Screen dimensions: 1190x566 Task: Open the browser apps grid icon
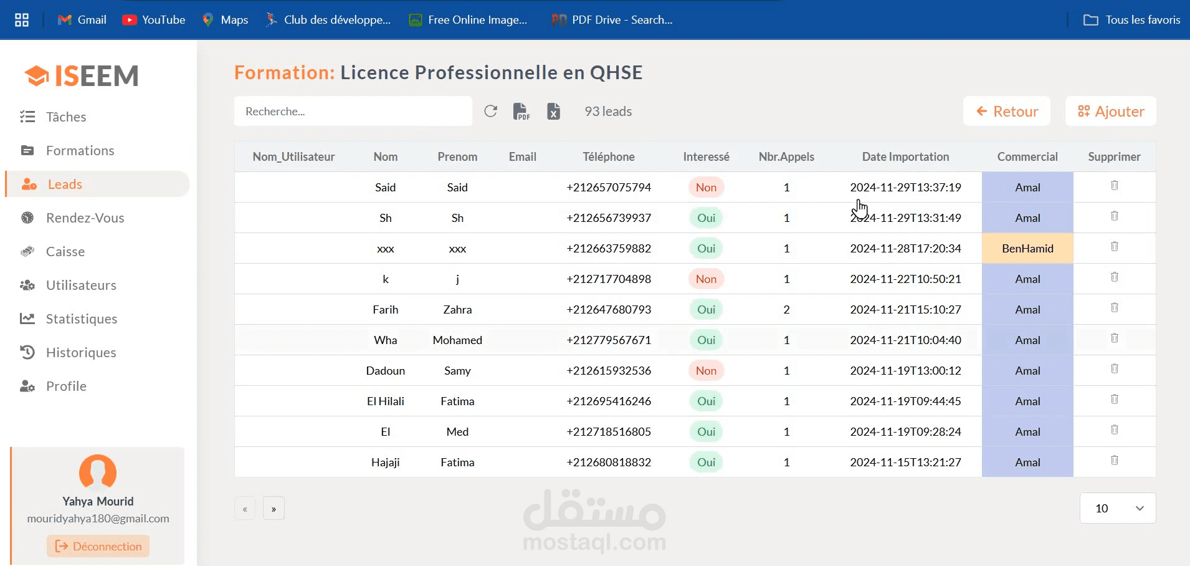(x=22, y=20)
